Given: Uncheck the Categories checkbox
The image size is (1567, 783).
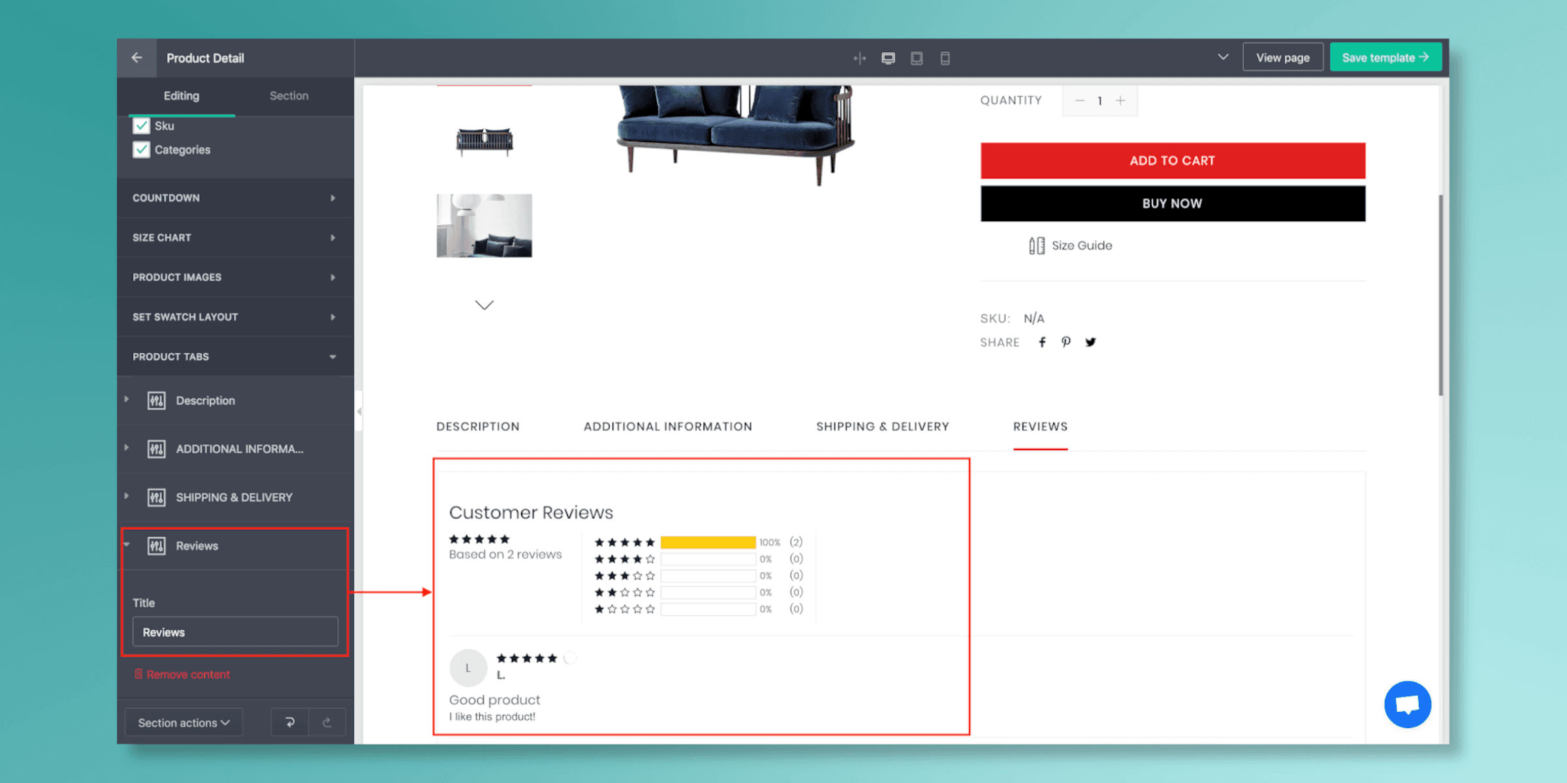Looking at the screenshot, I should click(x=142, y=150).
